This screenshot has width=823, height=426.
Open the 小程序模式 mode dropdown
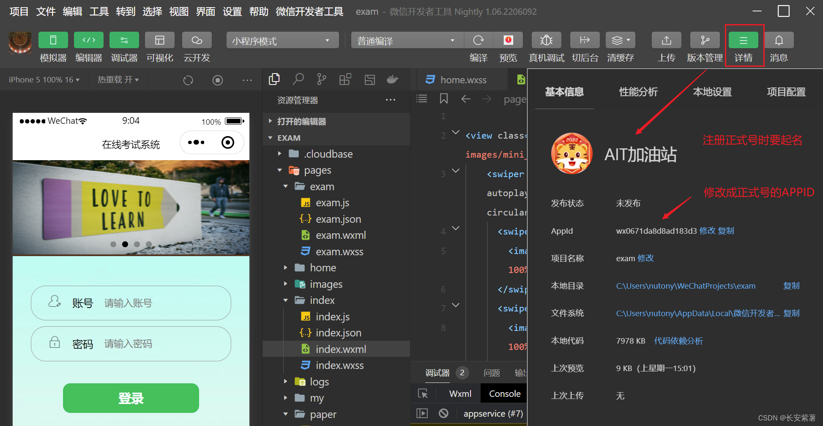tap(282, 40)
